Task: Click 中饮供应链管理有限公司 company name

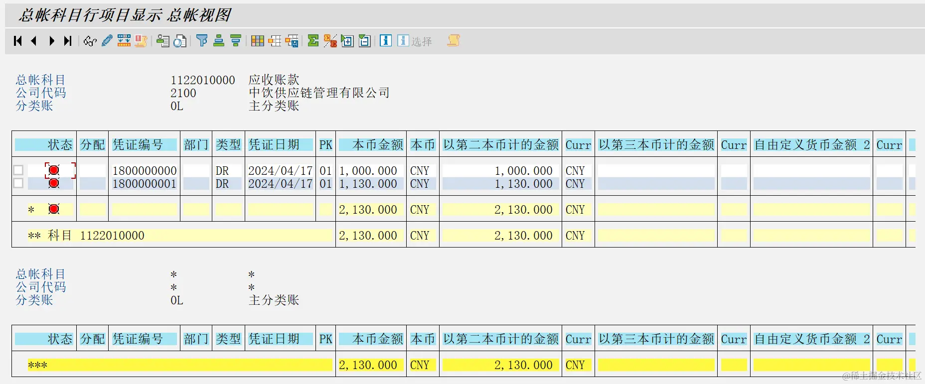Action: [319, 93]
